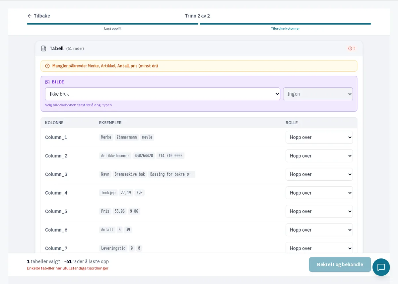The height and width of the screenshot is (284, 398).
Task: Click the alert icon in the missing fields banner
Action: coord(47,66)
